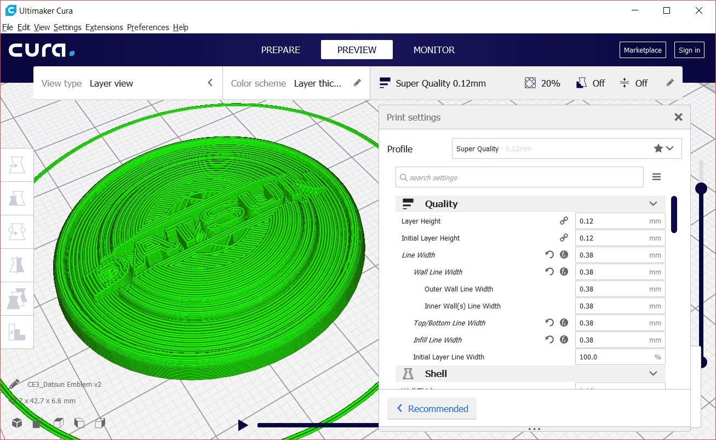Select the Move tool in left toolbar
This screenshot has height=440, width=716.
pos(17,164)
